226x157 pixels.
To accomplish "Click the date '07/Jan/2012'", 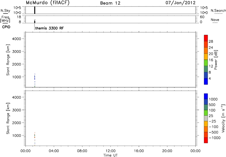I will coord(181,3).
